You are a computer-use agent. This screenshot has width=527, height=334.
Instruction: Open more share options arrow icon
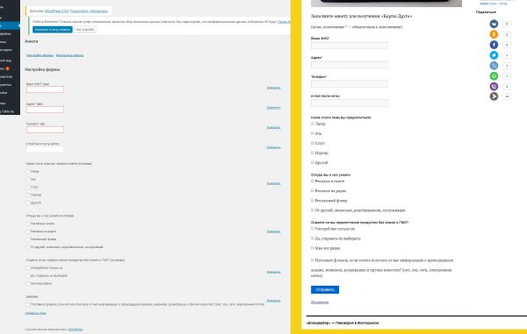(494, 96)
